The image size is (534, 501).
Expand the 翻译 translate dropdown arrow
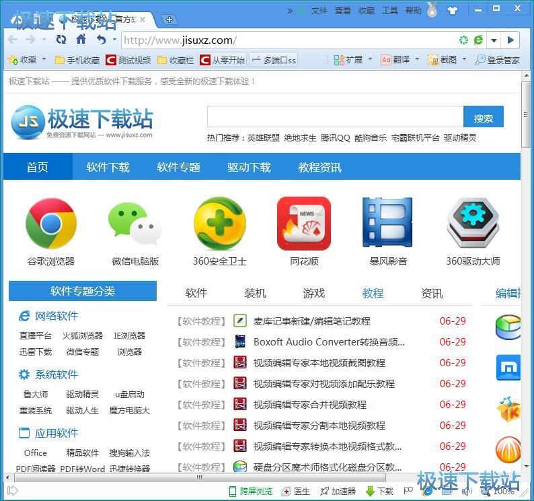click(417, 59)
